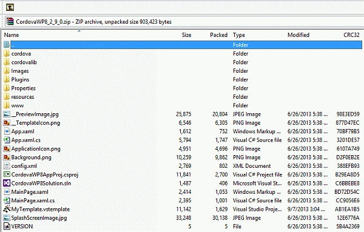The height and width of the screenshot is (232, 364).
Task: Click size value 33,248 of SplashScreenImage.jpg
Action: coord(184,218)
